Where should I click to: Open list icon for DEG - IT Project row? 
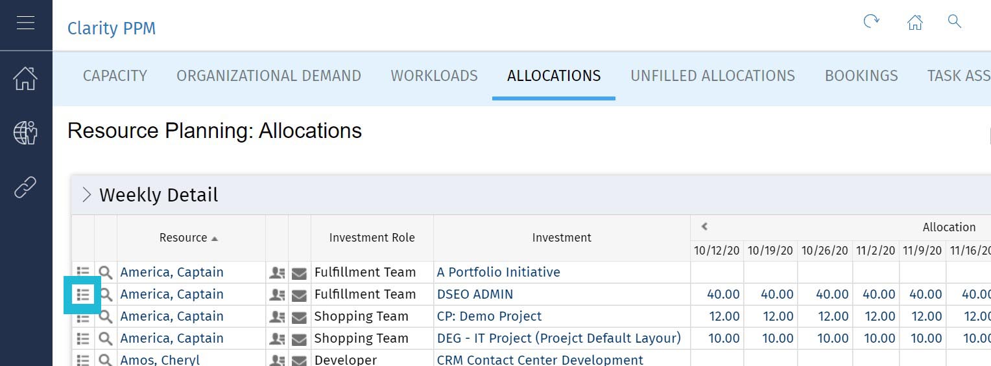tap(83, 338)
